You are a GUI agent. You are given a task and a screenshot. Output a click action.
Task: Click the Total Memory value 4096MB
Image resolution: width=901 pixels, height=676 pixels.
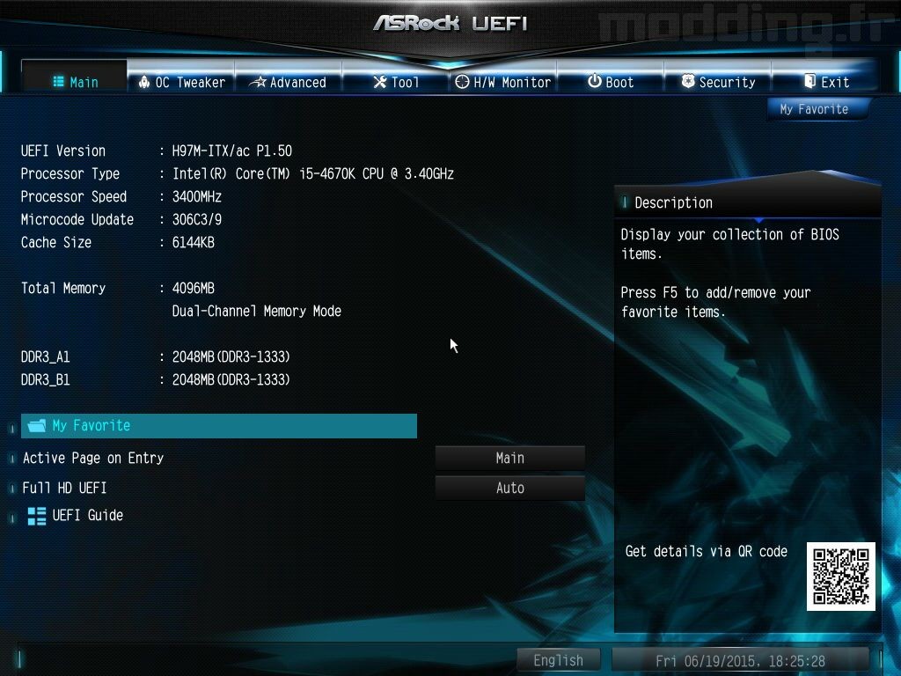click(x=193, y=288)
